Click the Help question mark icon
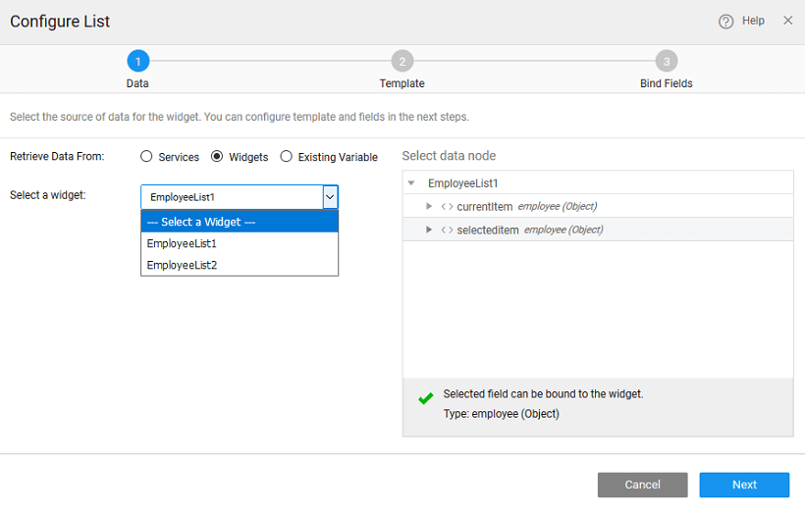The height and width of the screenshot is (512, 805). click(725, 22)
